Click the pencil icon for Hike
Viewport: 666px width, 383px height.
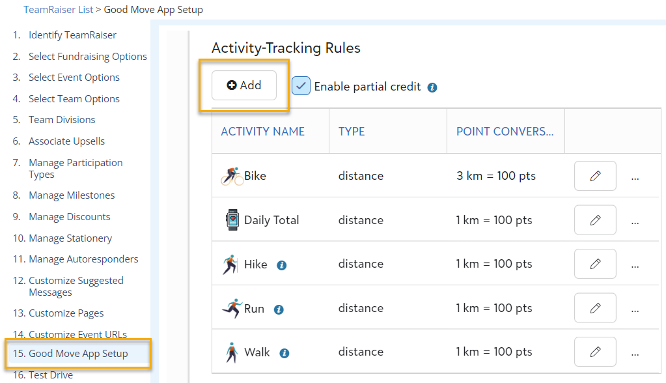coord(595,264)
